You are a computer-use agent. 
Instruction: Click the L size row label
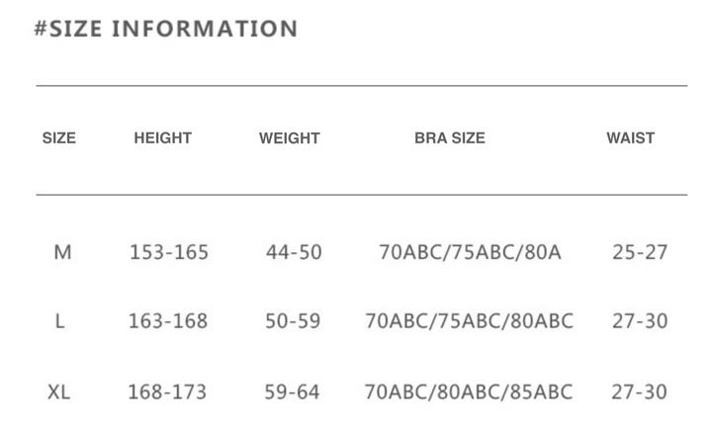60,321
